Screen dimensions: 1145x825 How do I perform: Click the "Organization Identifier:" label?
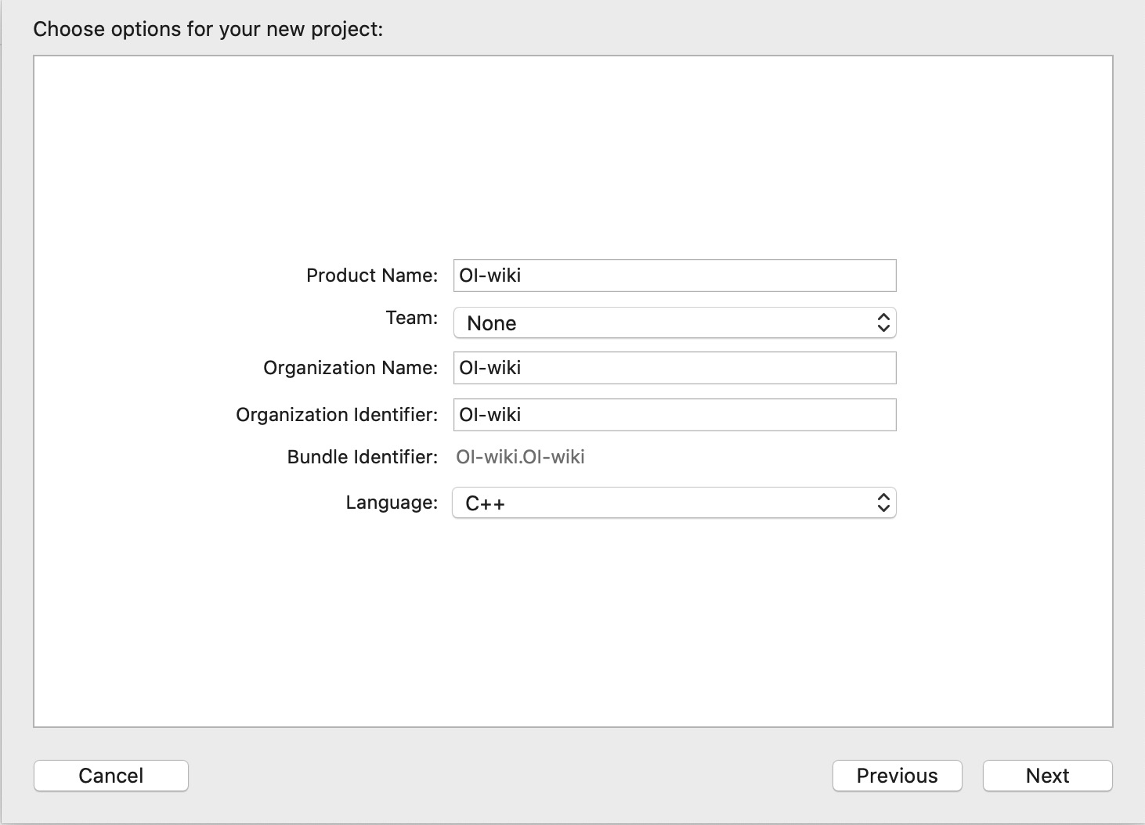coord(337,415)
